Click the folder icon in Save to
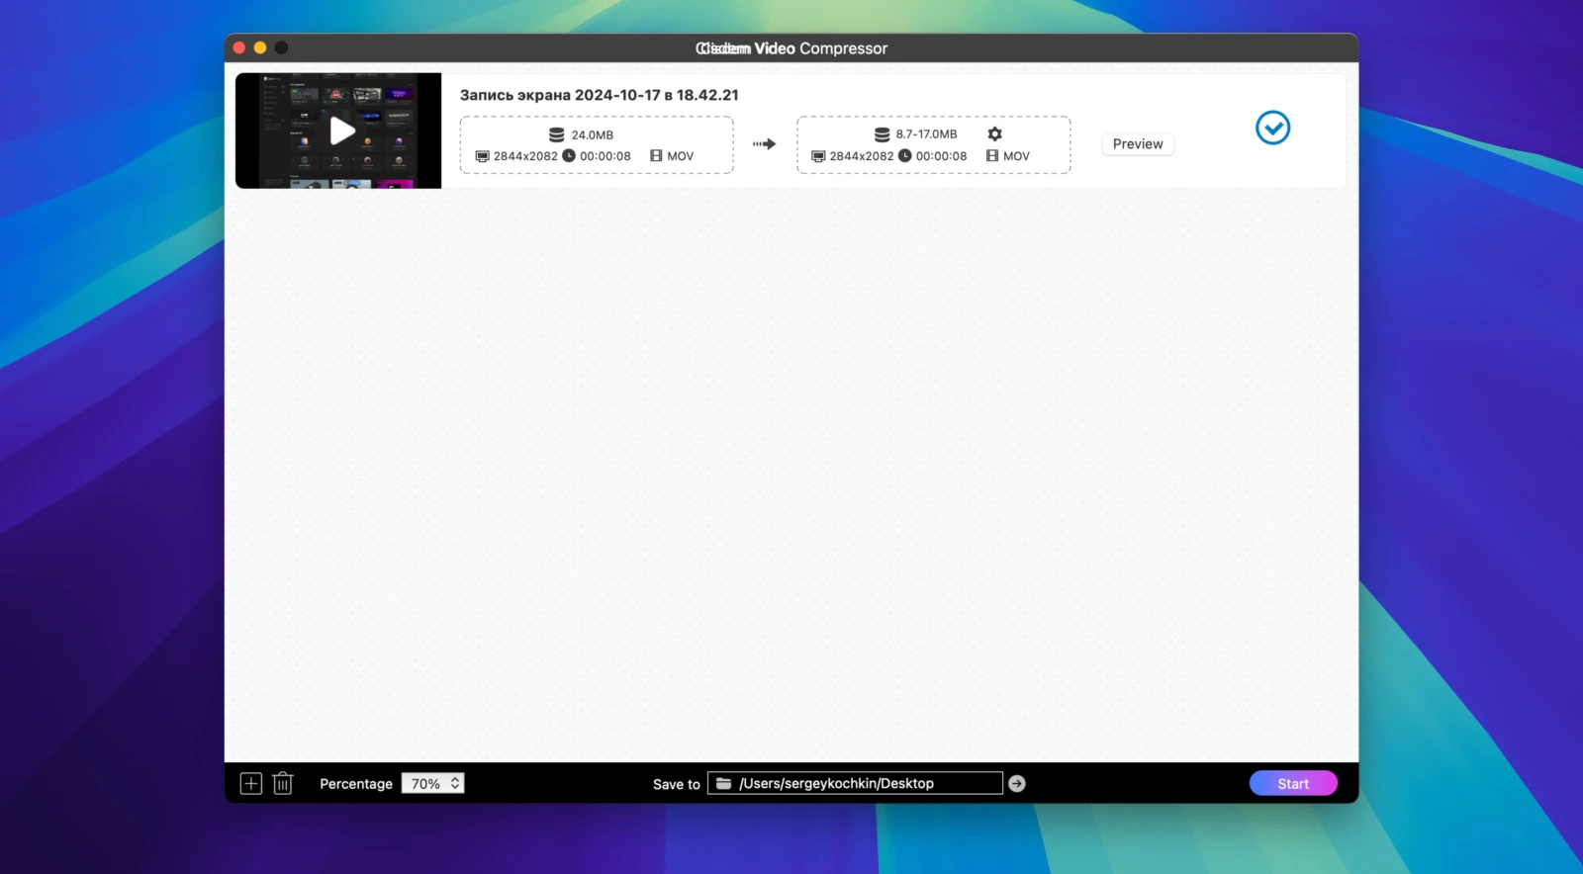1583x874 pixels. pos(724,784)
